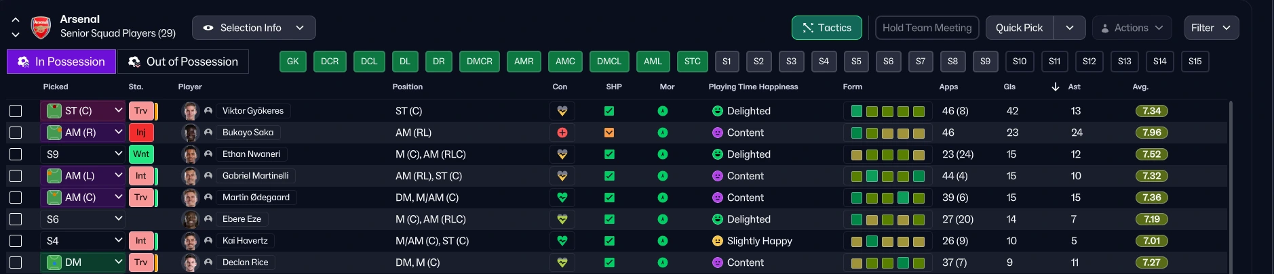This screenshot has width=1274, height=274.
Task: Tick the checkbox for Ethan Nwaneri
Action: point(16,154)
